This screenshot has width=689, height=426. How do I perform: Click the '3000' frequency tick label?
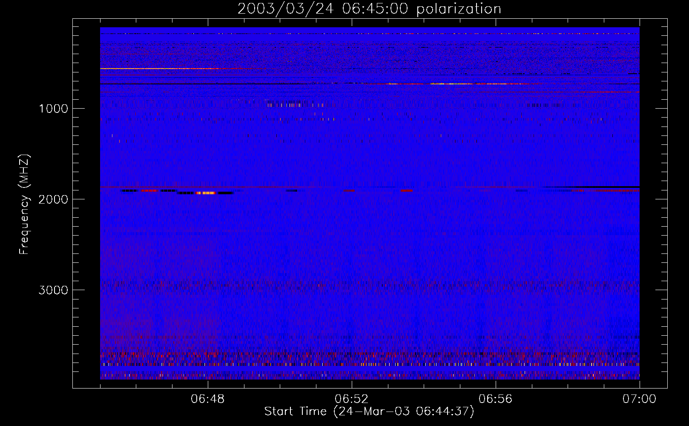tap(53, 290)
